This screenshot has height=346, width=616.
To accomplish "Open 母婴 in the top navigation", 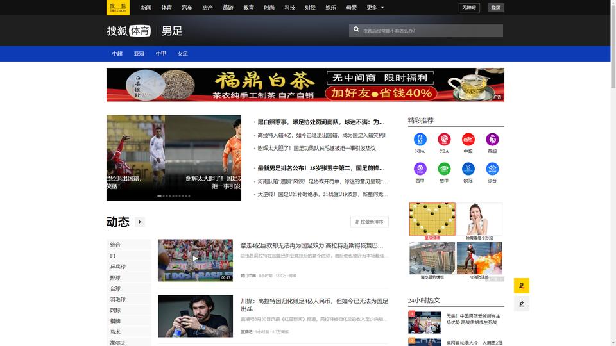I will click(351, 8).
